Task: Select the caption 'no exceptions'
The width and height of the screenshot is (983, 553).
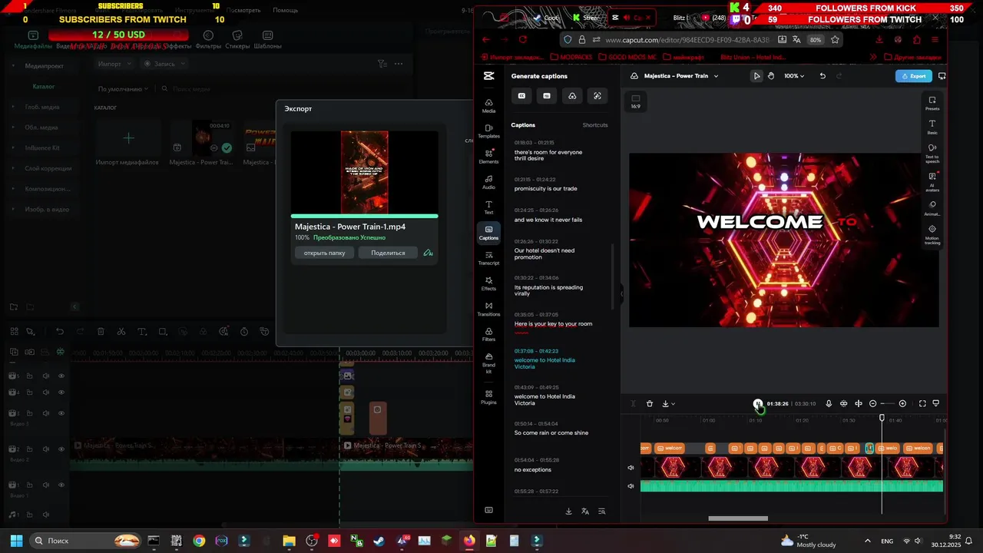Action: [x=533, y=470]
